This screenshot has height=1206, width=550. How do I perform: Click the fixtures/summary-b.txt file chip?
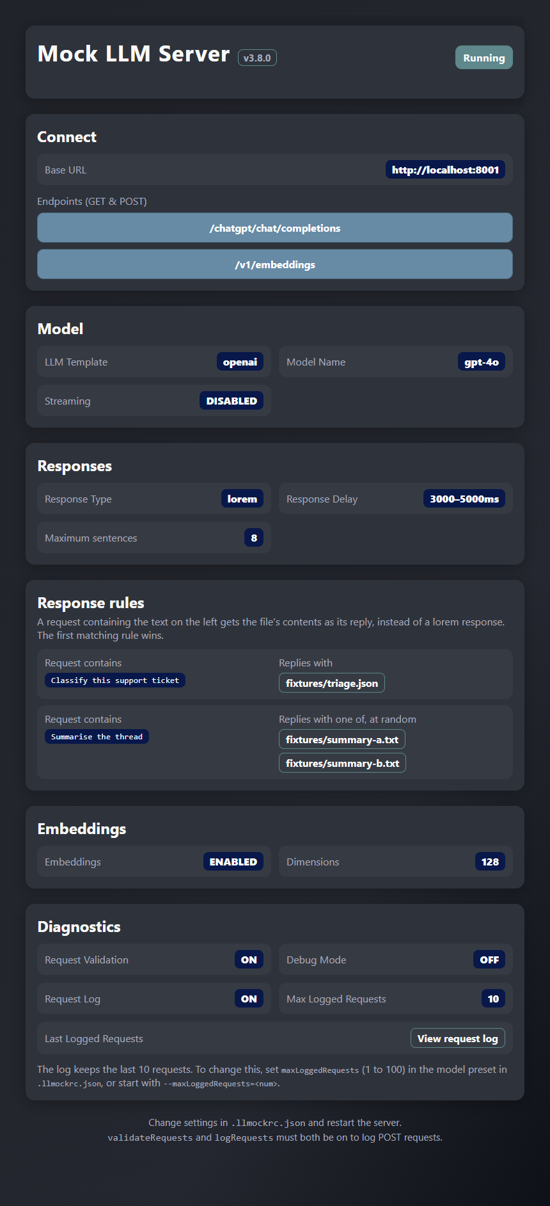pyautogui.click(x=342, y=763)
